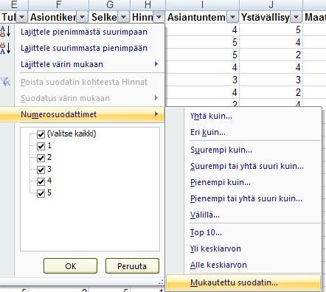Select column G header

pyautogui.click(x=110, y=5)
